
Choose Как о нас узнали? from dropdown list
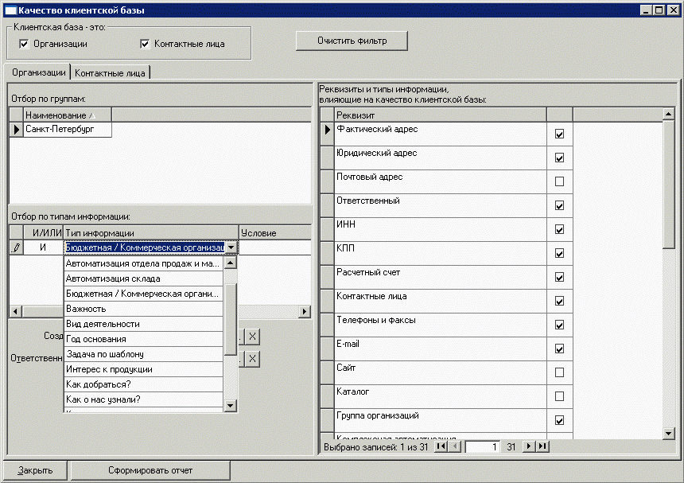143,399
